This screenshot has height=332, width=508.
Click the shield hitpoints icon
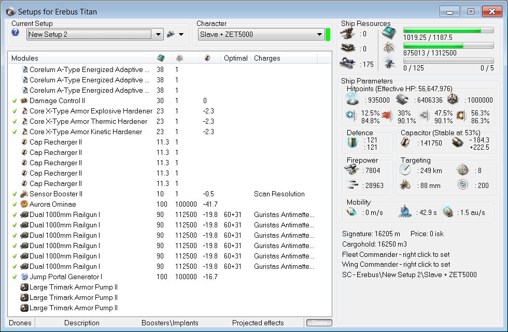(x=352, y=99)
